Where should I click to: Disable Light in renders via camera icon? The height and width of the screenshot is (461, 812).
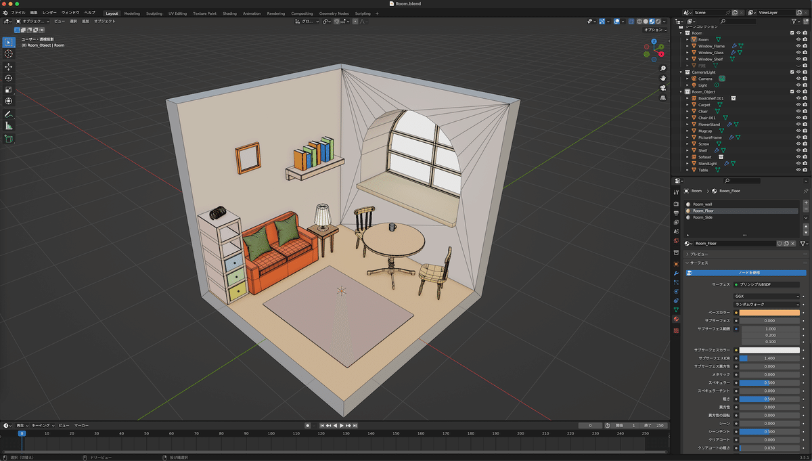(805, 85)
